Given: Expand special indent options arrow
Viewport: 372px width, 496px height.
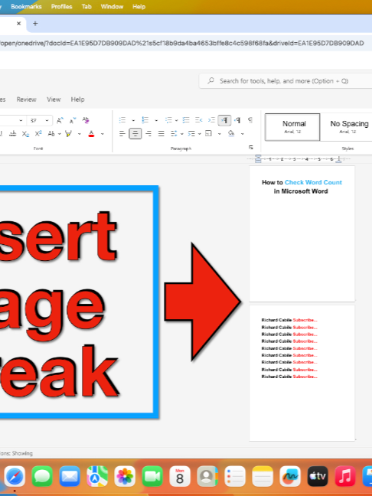Looking at the screenshot, I should (200, 134).
